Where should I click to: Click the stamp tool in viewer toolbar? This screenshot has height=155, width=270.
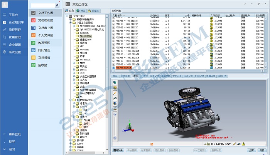[115, 109]
